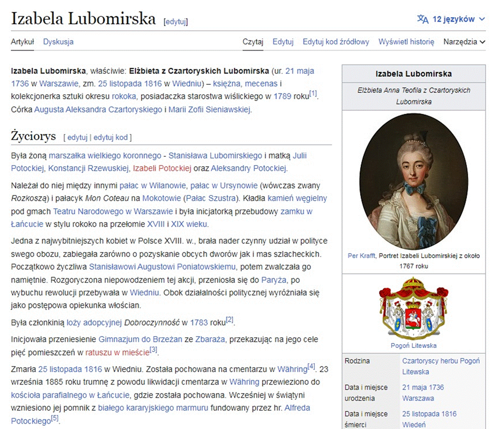Open the XIX wieku link

pyautogui.click(x=189, y=224)
